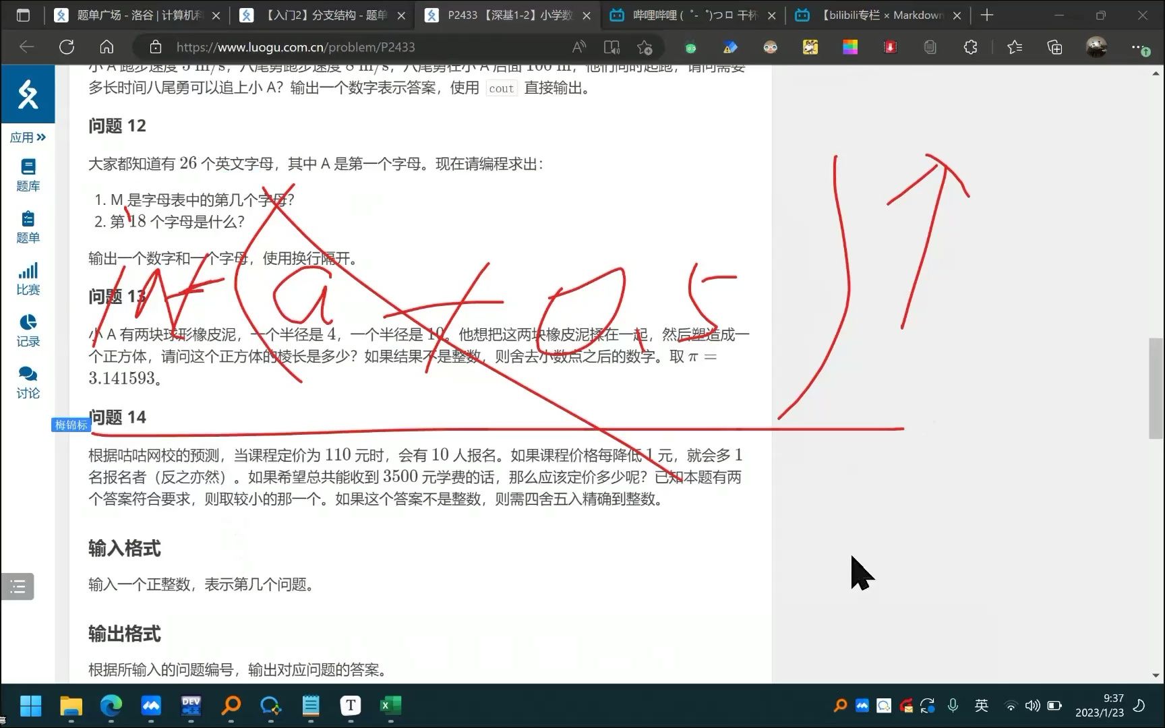1165x728 pixels.
Task: Expand the 应用 sidebar section
Action: click(28, 137)
